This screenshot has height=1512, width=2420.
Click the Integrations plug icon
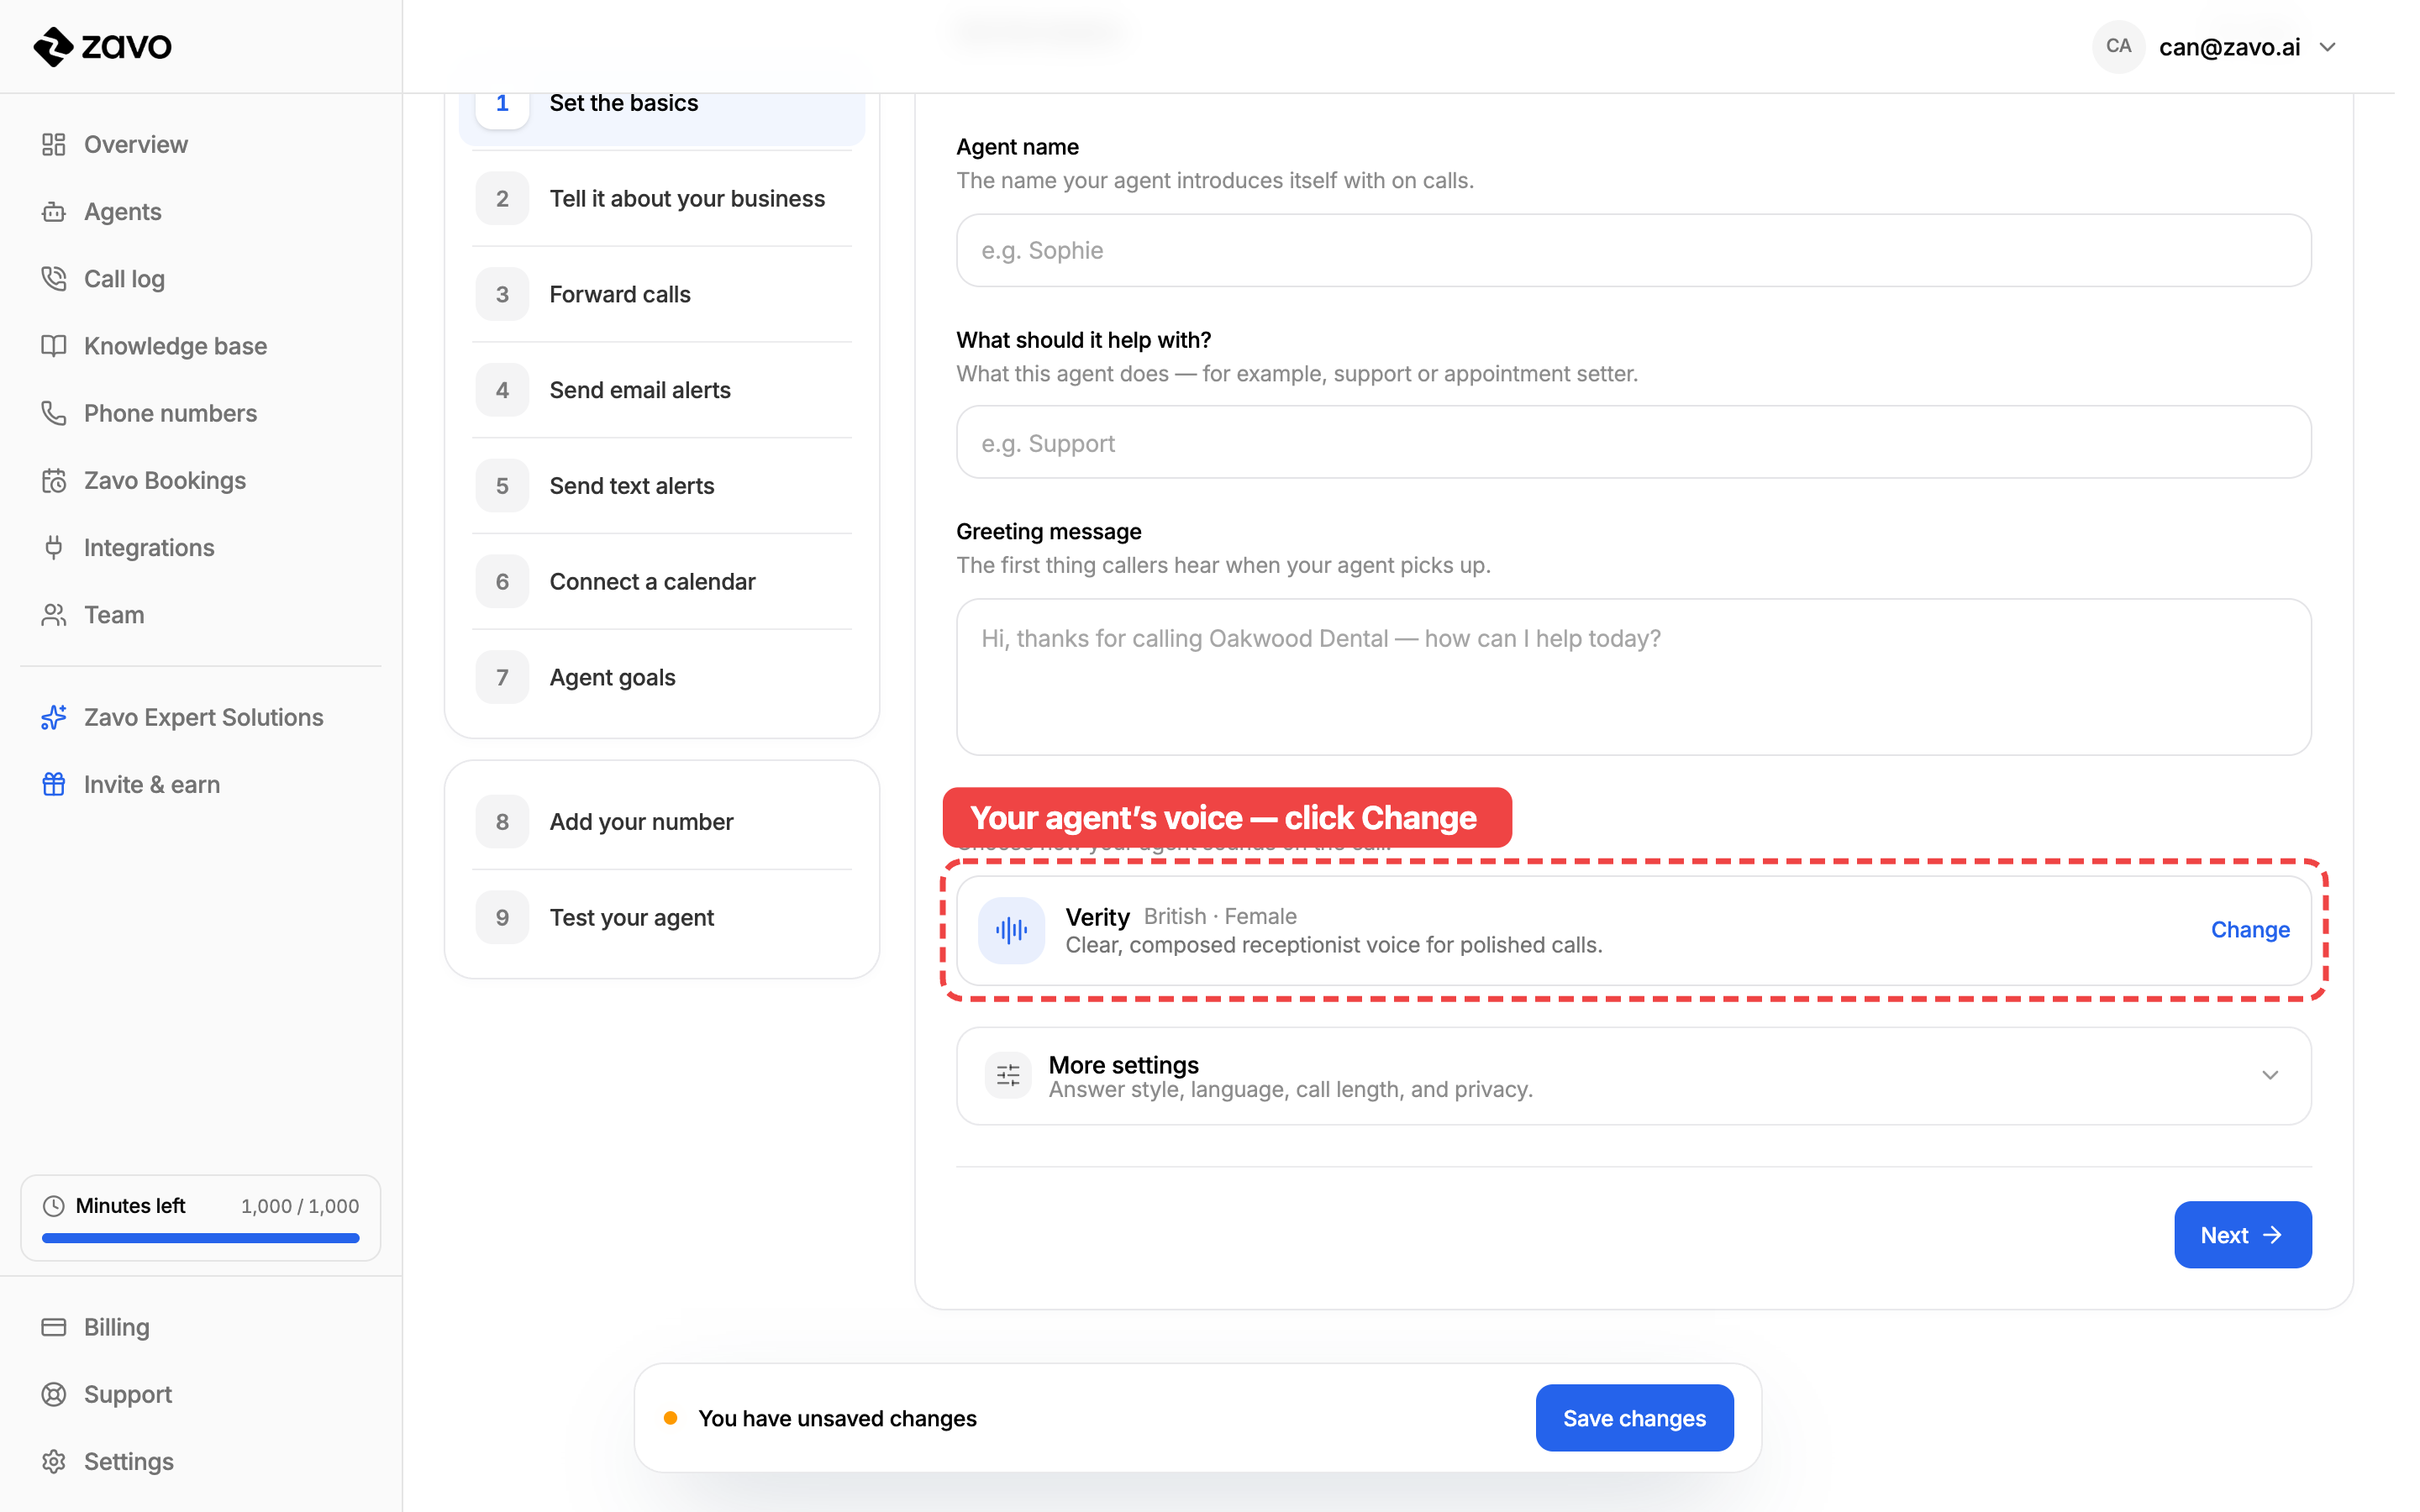point(54,548)
